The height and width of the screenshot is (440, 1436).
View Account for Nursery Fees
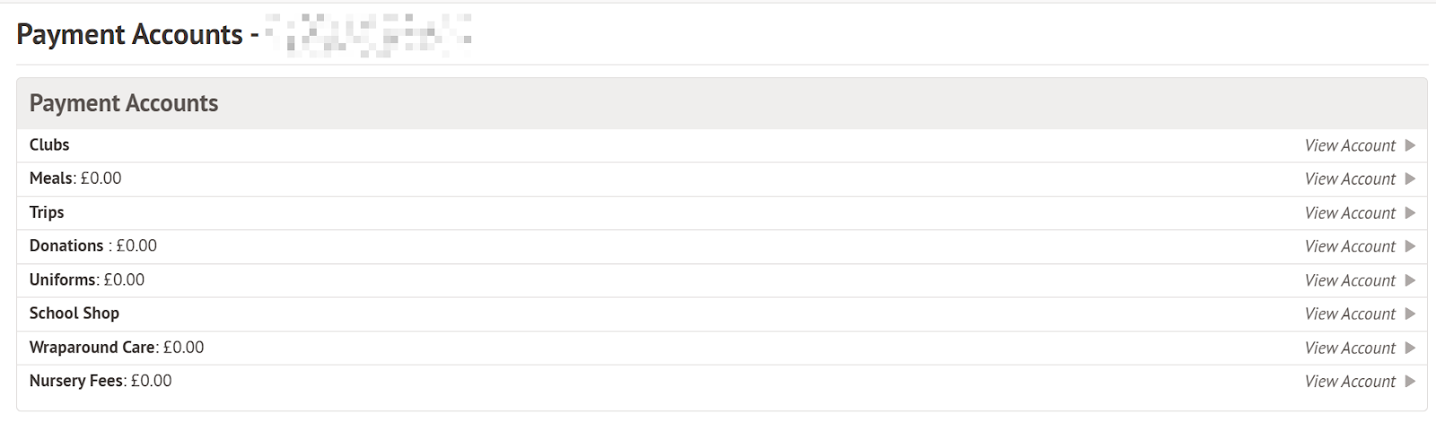1350,381
